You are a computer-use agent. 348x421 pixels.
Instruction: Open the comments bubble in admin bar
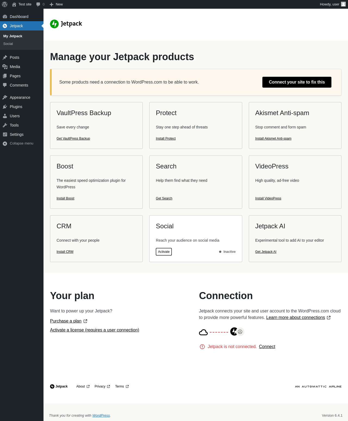coord(40,4)
